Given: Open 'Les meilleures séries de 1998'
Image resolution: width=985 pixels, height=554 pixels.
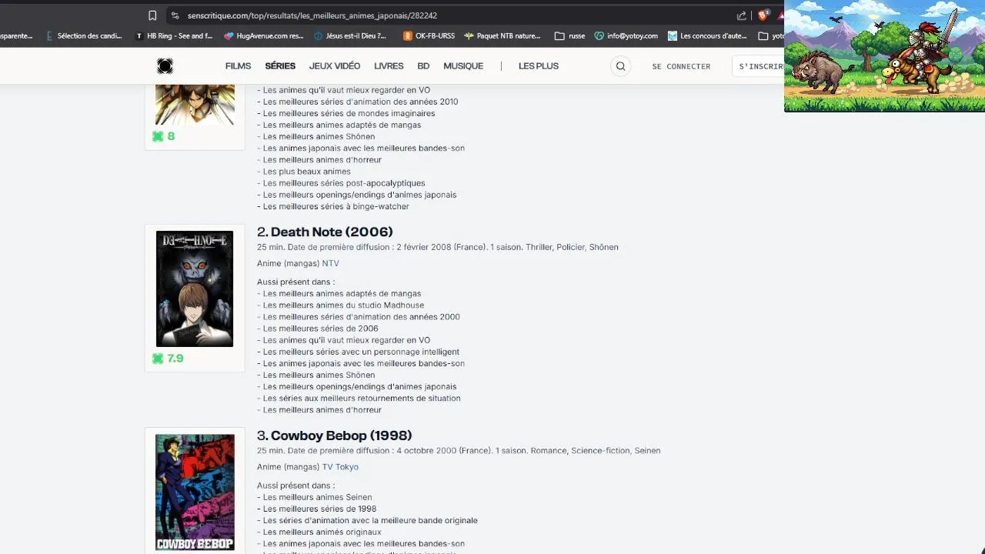Looking at the screenshot, I should tap(319, 509).
